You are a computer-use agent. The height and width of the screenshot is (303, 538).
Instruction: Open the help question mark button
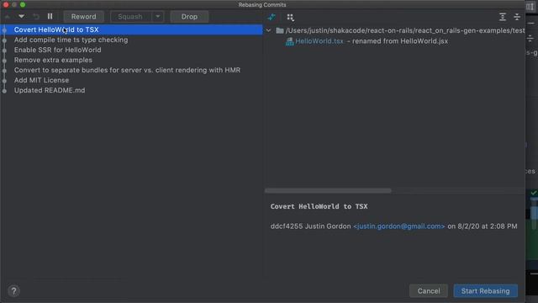13,291
